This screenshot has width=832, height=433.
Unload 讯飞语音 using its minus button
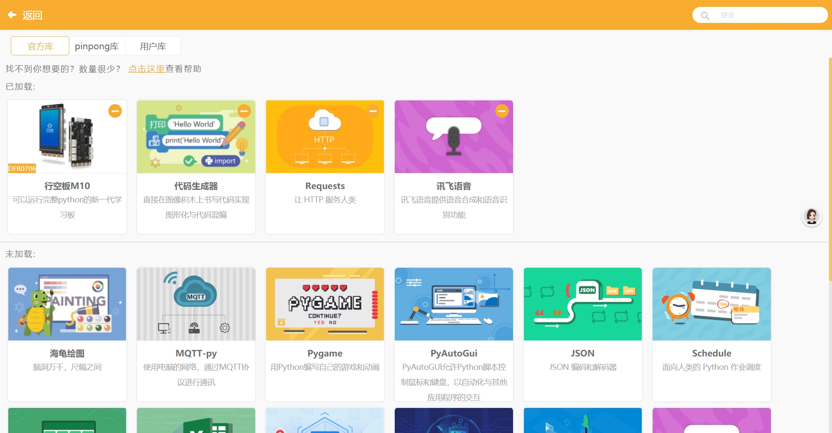(x=502, y=111)
